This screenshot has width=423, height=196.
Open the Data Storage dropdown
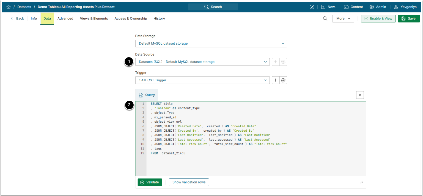pyautogui.click(x=211, y=44)
